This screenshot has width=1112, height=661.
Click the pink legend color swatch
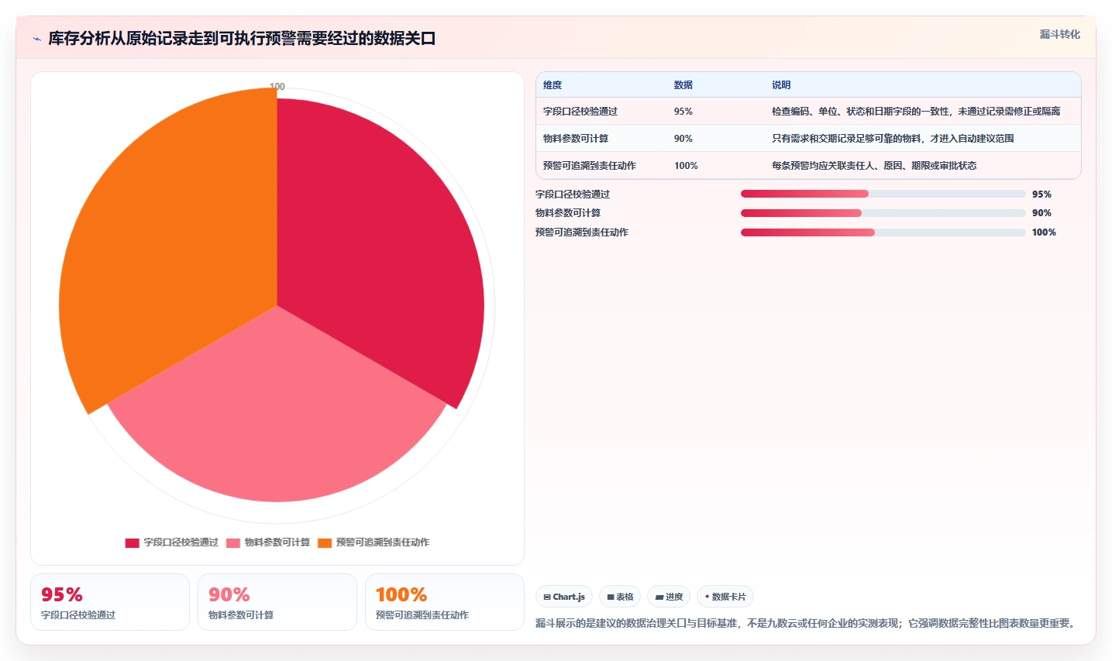[233, 542]
